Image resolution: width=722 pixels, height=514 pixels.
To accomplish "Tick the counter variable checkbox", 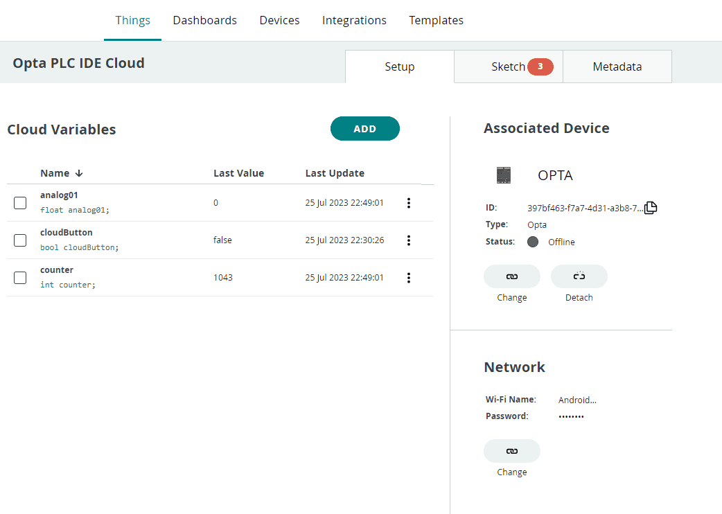I will (20, 278).
